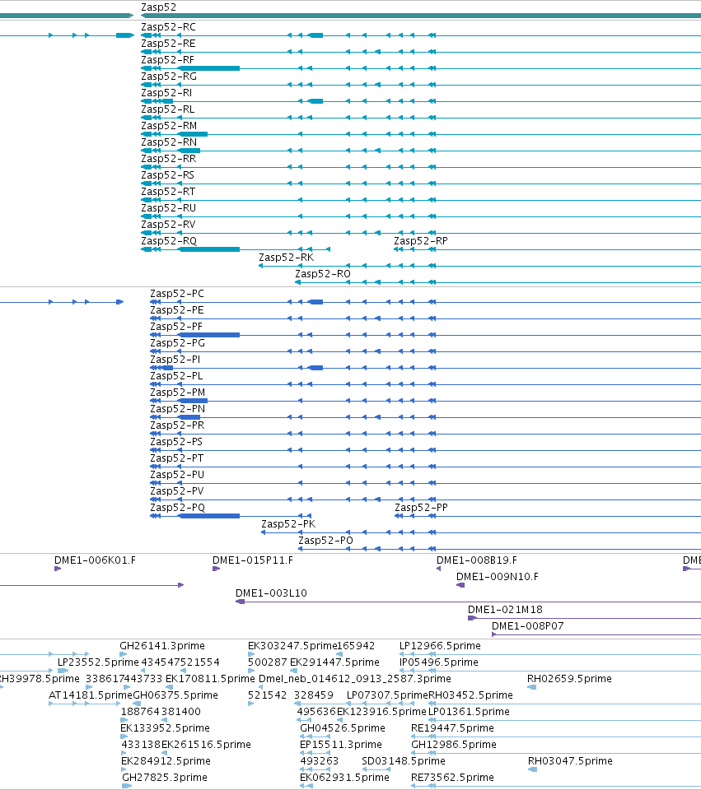Select the GH27825.3prime EST label
This screenshot has height=790, width=701.
click(165, 778)
